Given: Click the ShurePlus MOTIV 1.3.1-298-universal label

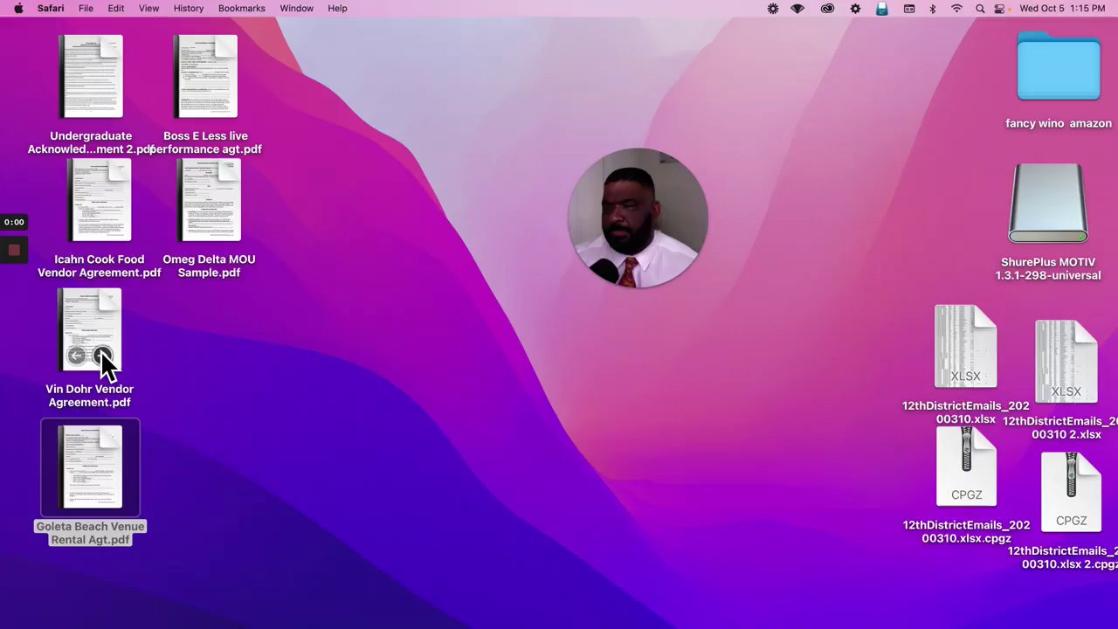Looking at the screenshot, I should click(1048, 268).
